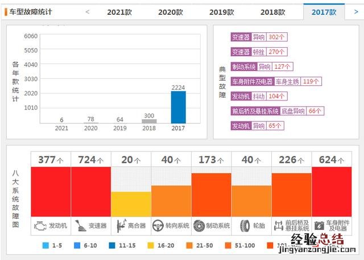Click the 6 value for 2021
Screen dimensions: 364x260
pyautogui.click(x=61, y=120)
